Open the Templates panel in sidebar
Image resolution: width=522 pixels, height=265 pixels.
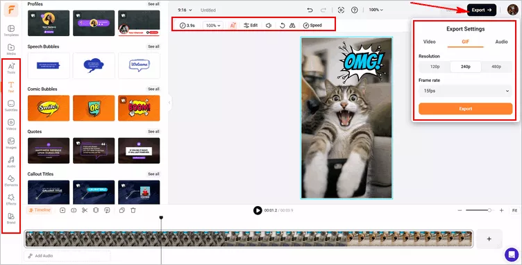pos(11,31)
